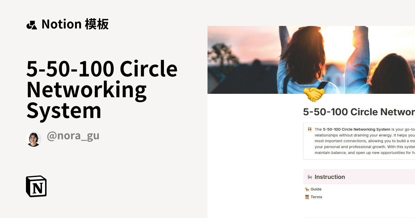The height and width of the screenshot is (218, 415).
Task: Click the handshake emoji page icon
Action: point(315,92)
